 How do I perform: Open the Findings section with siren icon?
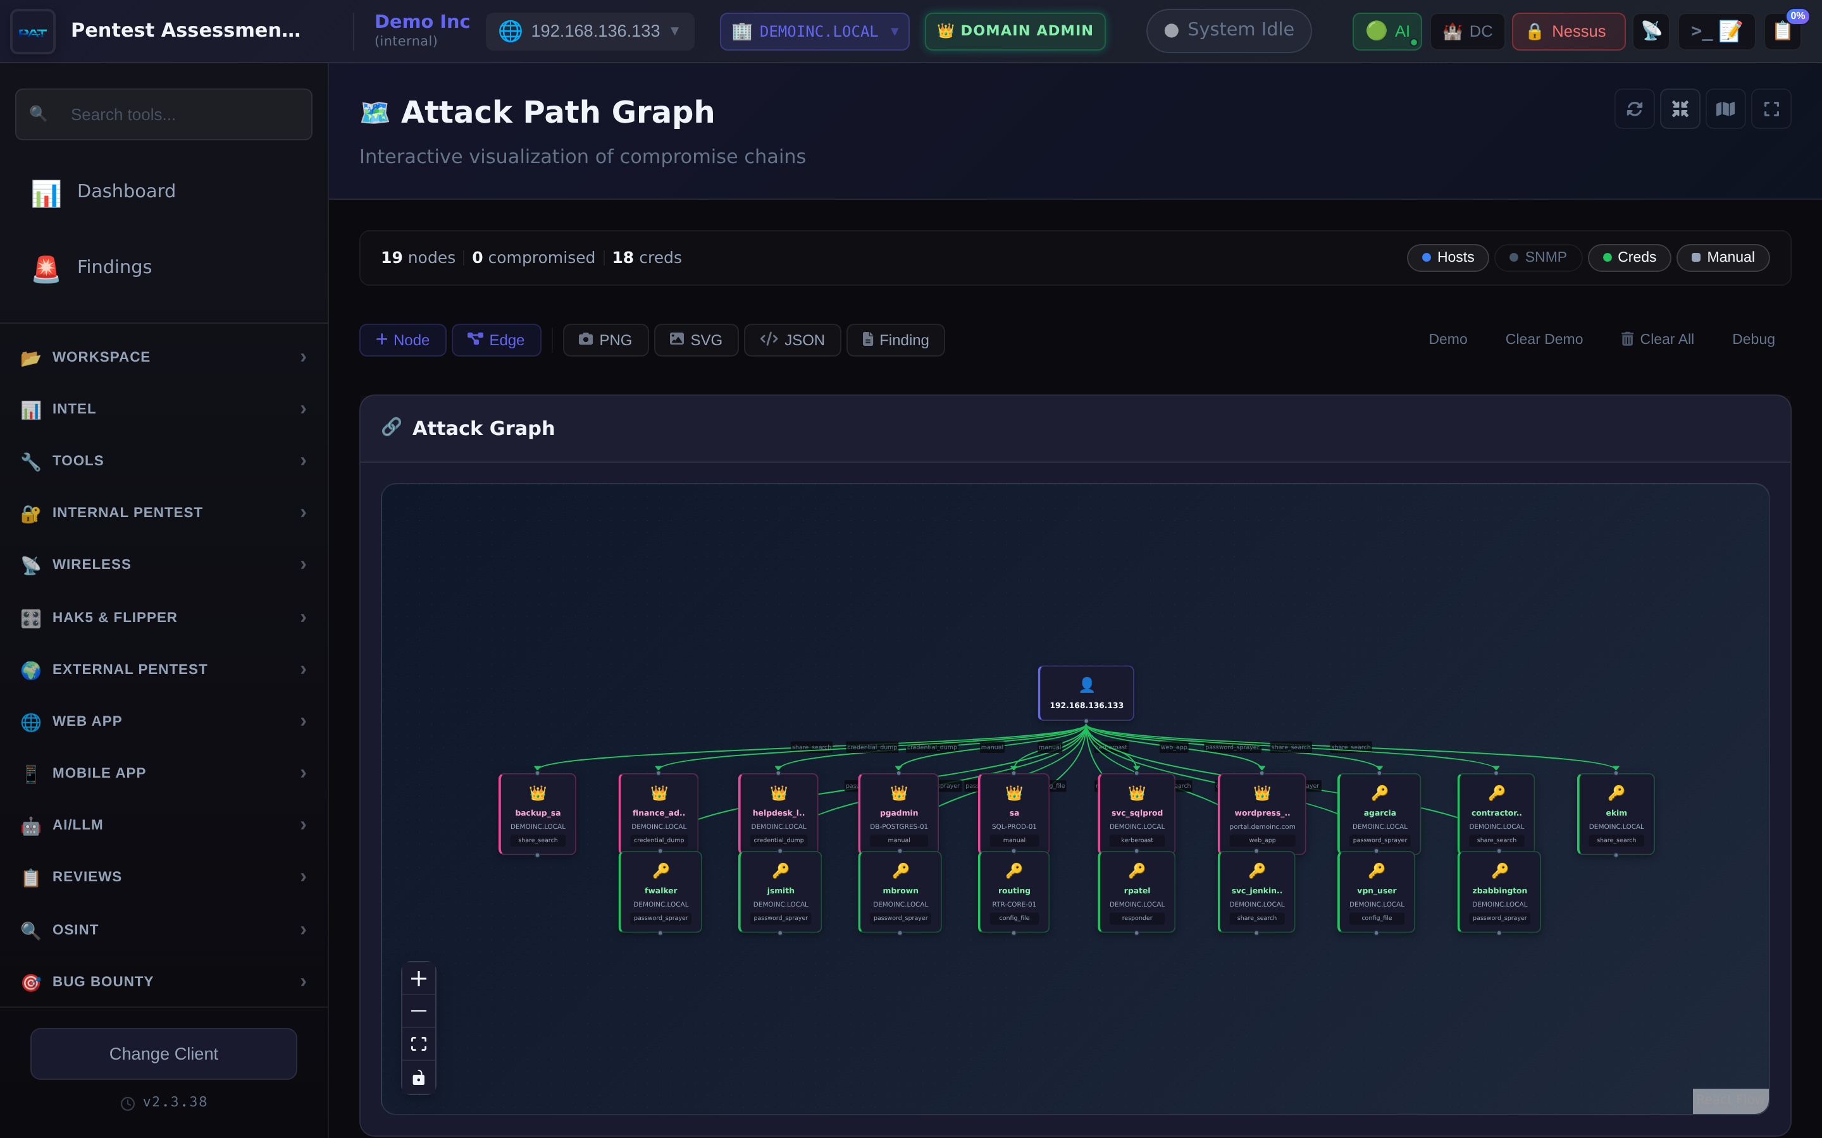point(114,266)
